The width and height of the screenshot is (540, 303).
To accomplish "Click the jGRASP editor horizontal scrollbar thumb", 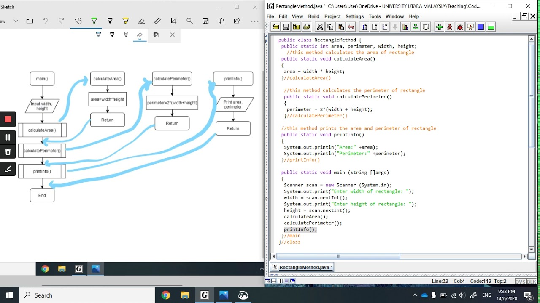I will tap(338, 256).
